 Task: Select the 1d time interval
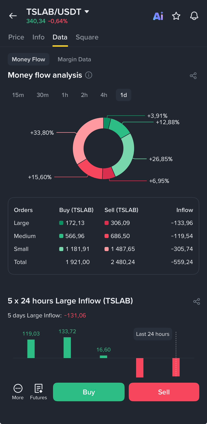pos(123,95)
